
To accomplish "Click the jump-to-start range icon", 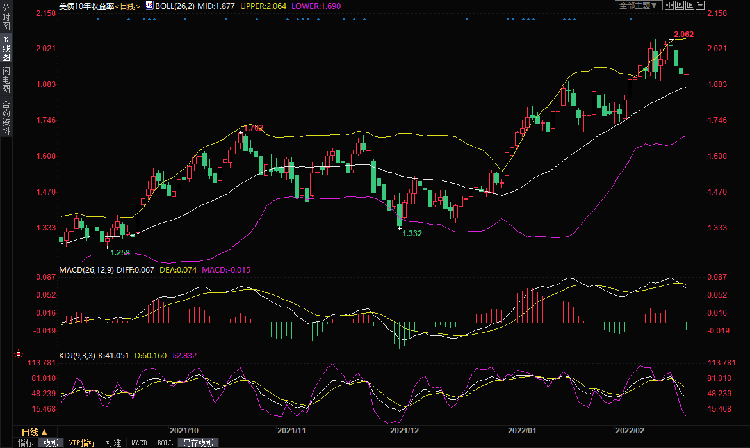I will [679, 5].
